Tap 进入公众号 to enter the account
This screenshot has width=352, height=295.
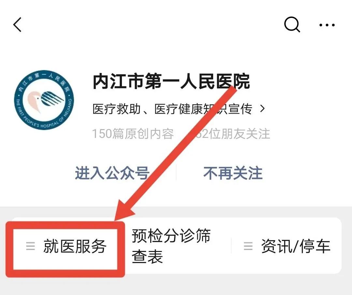pos(112,173)
